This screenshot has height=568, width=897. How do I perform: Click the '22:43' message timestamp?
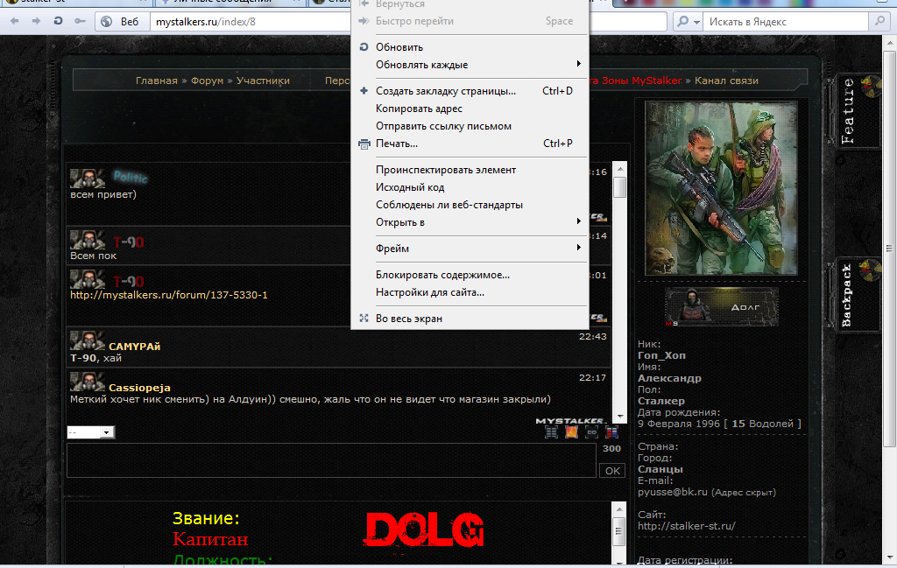(593, 337)
